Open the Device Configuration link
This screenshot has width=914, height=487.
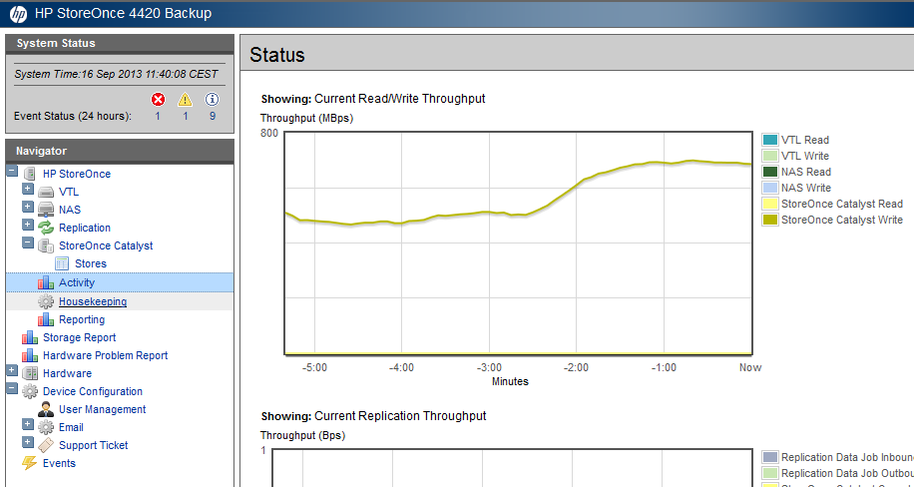(93, 392)
